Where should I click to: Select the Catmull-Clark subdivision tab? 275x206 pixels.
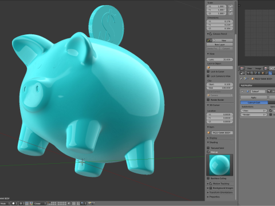[x=254, y=102]
